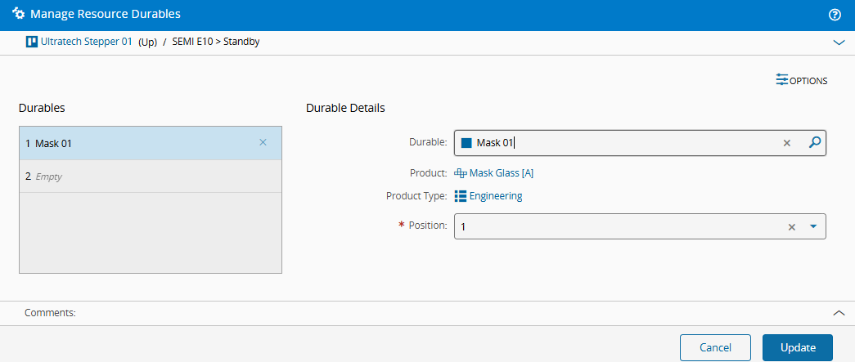Click the Mask Glass product icon

click(x=461, y=174)
